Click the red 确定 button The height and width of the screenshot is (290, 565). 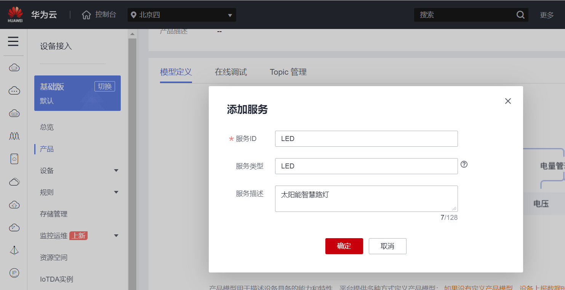(x=344, y=246)
